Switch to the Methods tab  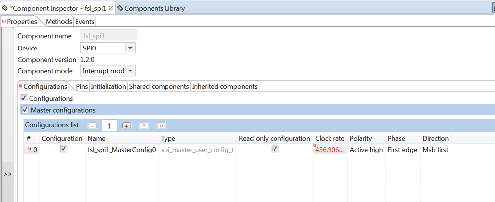58,21
